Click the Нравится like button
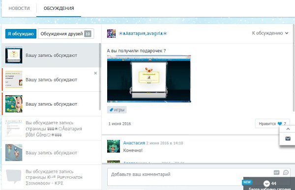The height and width of the screenshot is (190, 295). click(x=272, y=124)
